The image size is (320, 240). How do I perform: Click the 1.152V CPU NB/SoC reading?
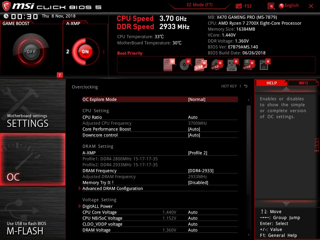click(x=169, y=218)
